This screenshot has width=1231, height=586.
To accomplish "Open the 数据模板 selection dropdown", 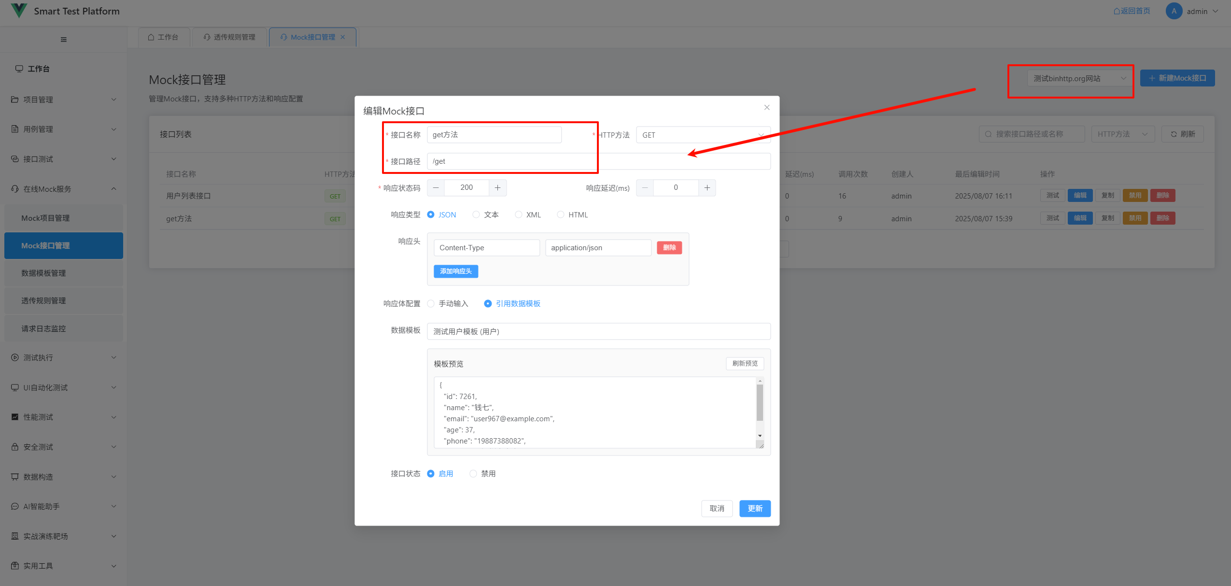I will [x=598, y=331].
